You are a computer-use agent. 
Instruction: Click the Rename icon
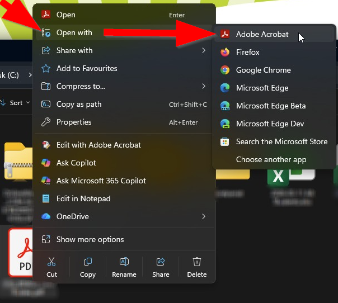pos(124,262)
